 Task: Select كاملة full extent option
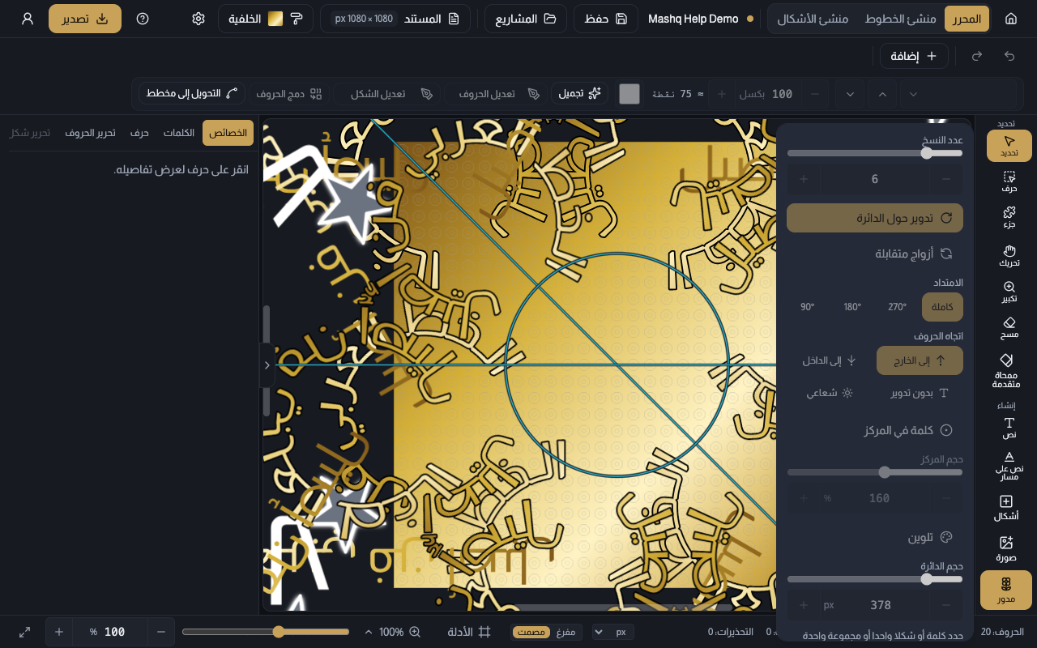click(942, 307)
